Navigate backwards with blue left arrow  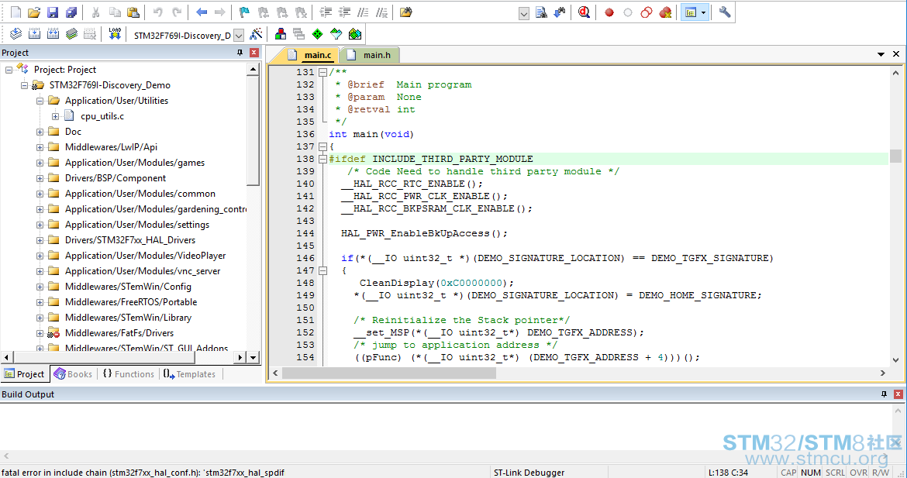tap(202, 12)
